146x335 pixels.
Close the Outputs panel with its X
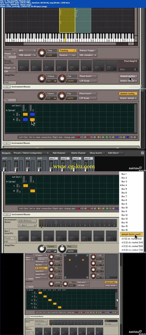pos(142,153)
